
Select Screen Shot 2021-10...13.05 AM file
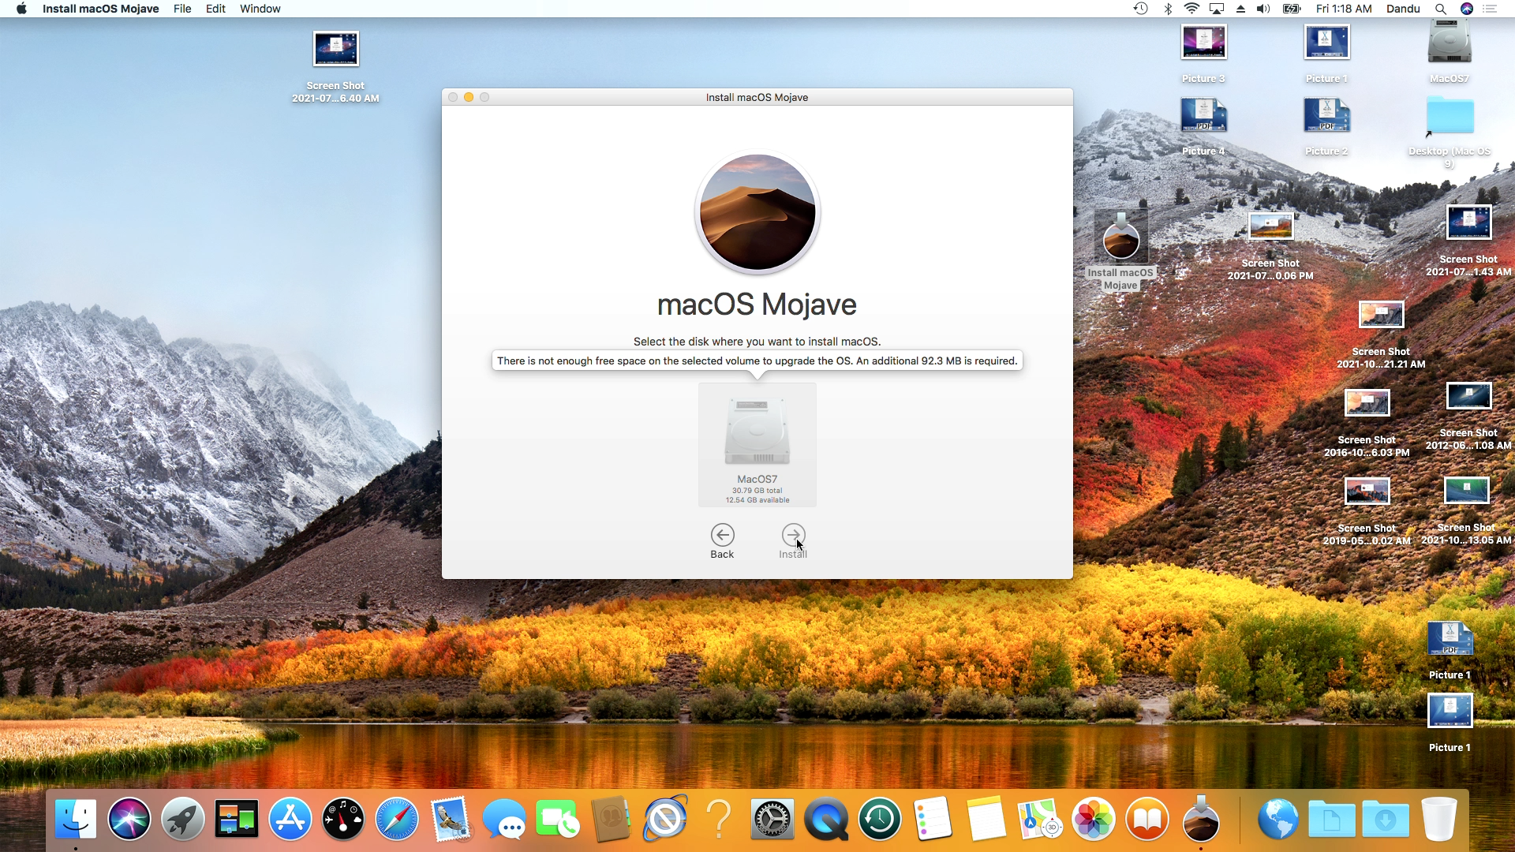(x=1467, y=491)
